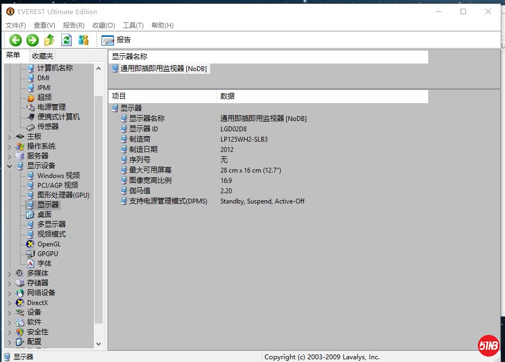The image size is (505, 362).
Task: Click the Up level arrow icon
Action: (x=49, y=40)
